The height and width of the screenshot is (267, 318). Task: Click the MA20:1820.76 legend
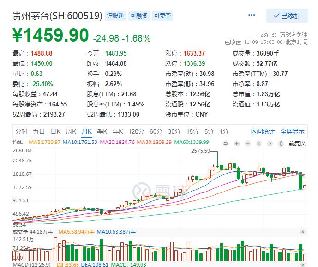(x=117, y=142)
